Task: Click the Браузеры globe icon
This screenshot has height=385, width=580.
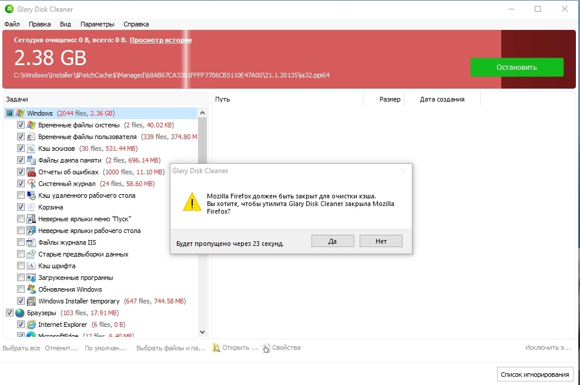Action: coord(20,313)
